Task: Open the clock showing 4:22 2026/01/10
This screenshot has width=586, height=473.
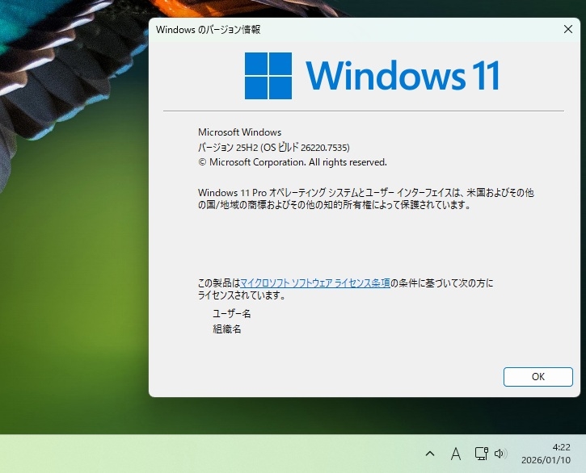Action: (546, 454)
